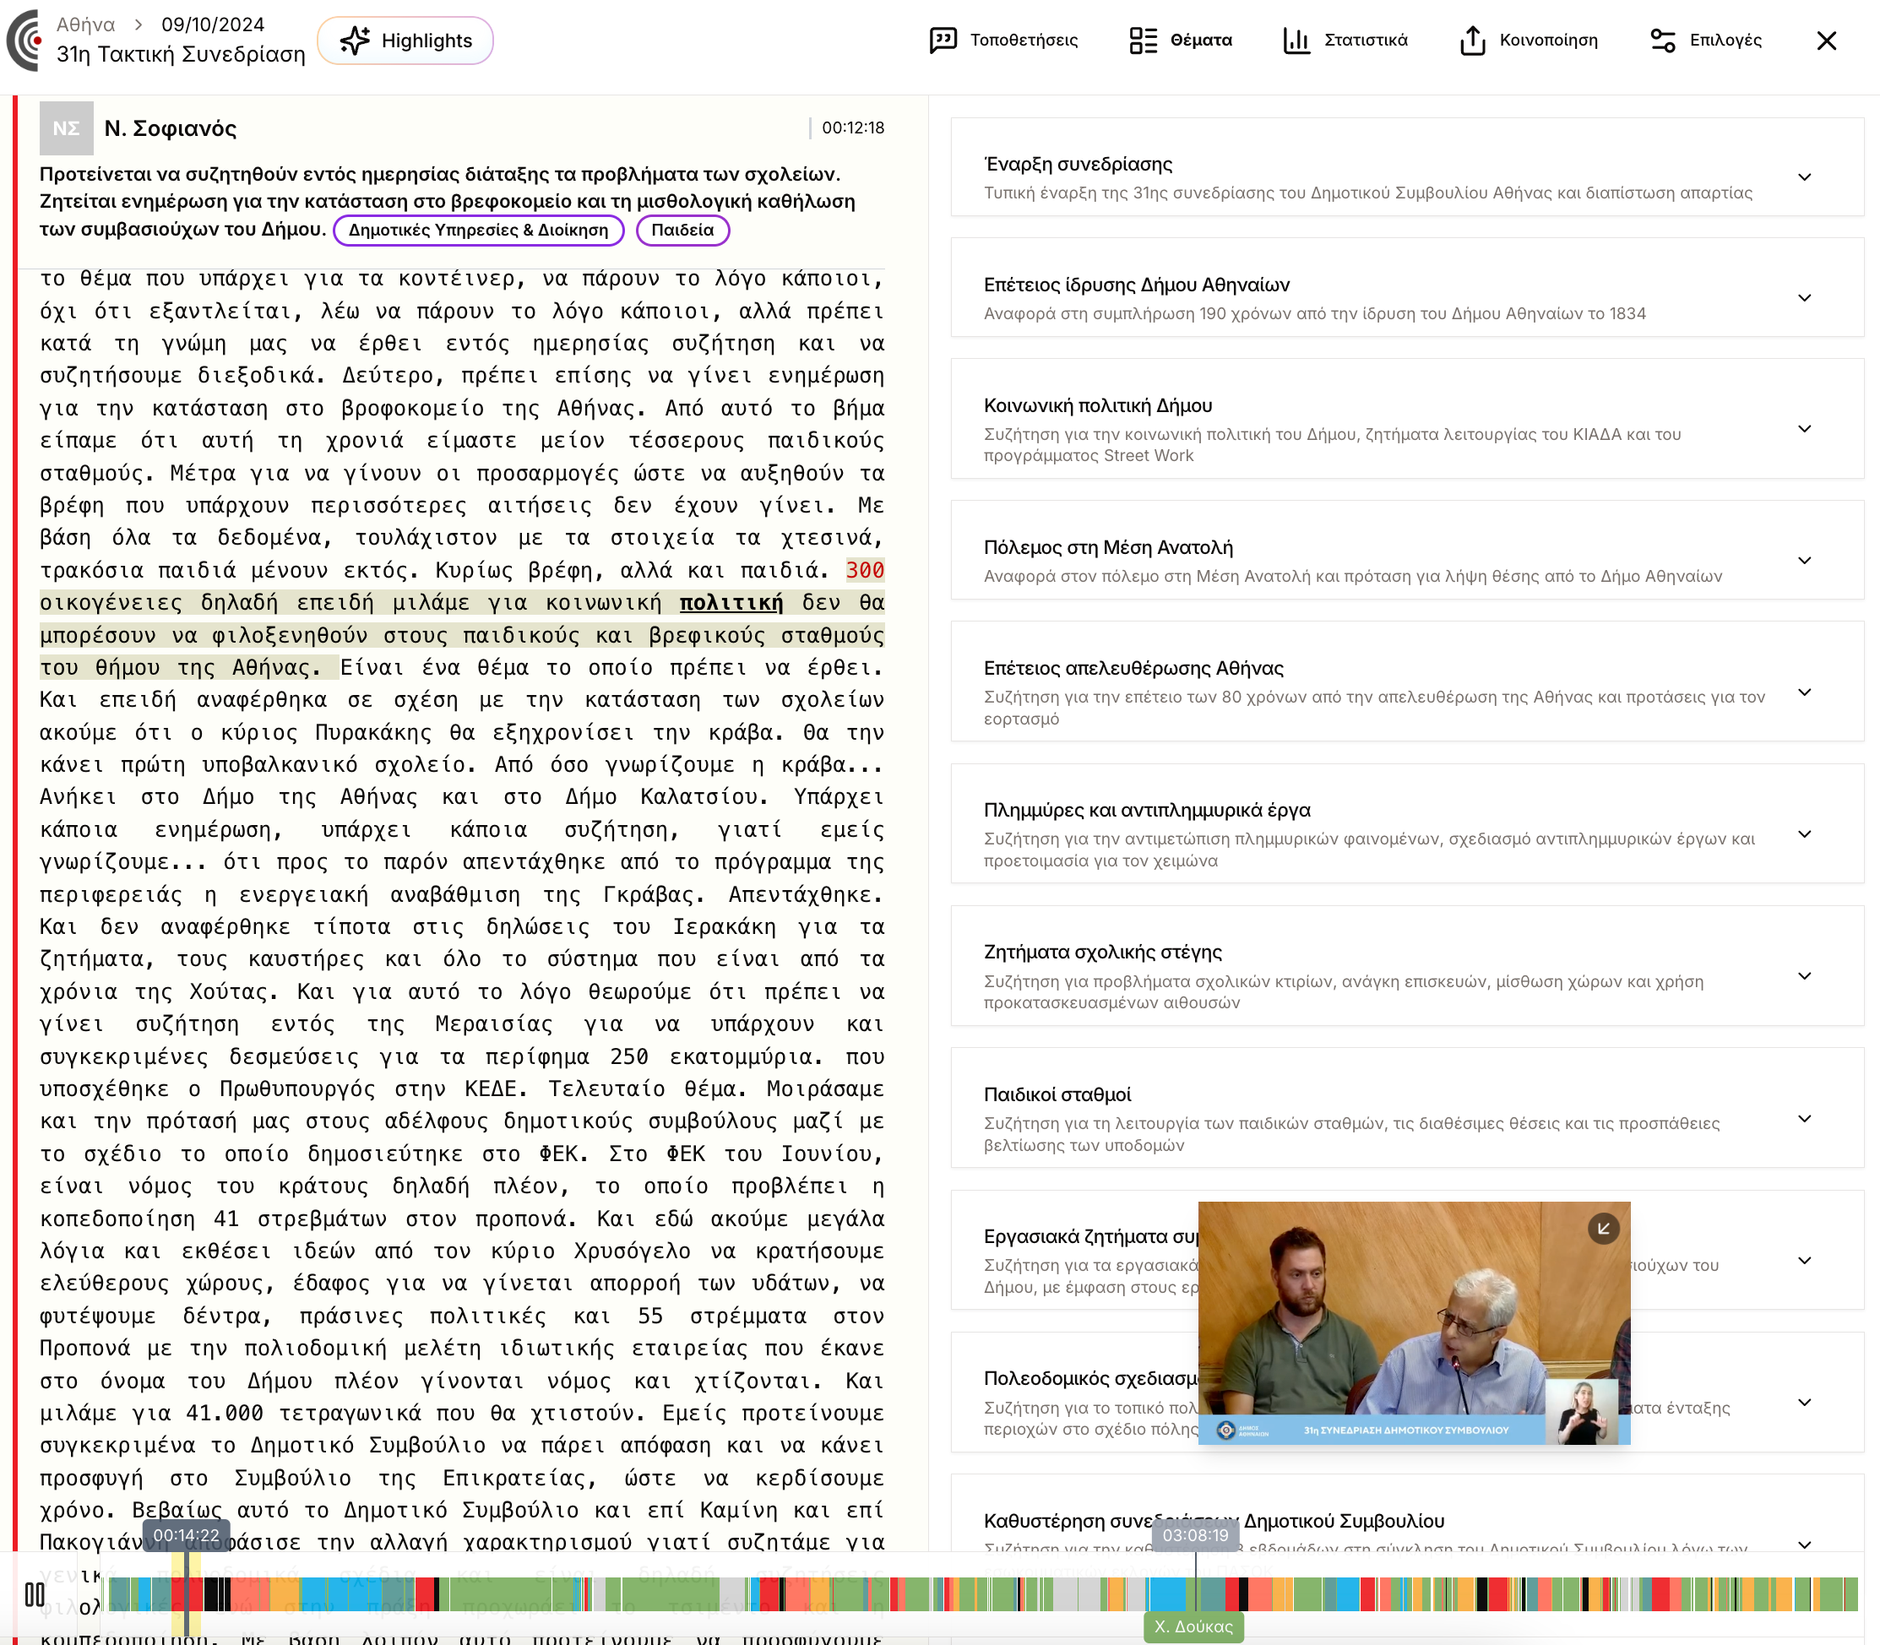Go to Αθήνα breadcrumb link
This screenshot has width=1880, height=1645.
coord(85,24)
